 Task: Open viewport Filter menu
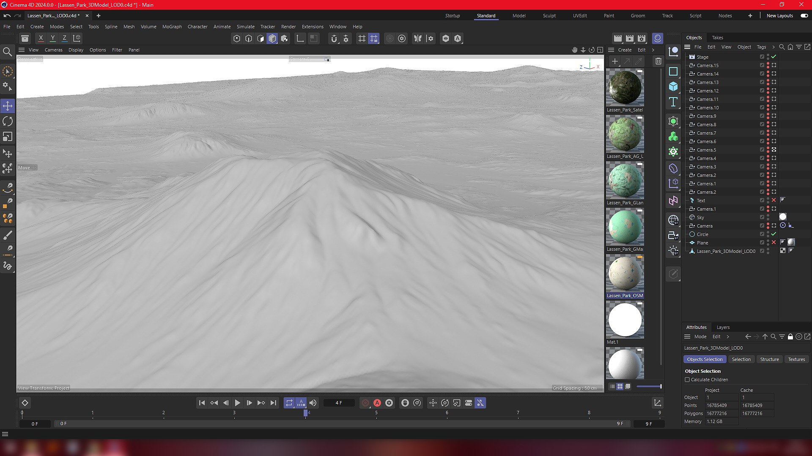click(117, 50)
